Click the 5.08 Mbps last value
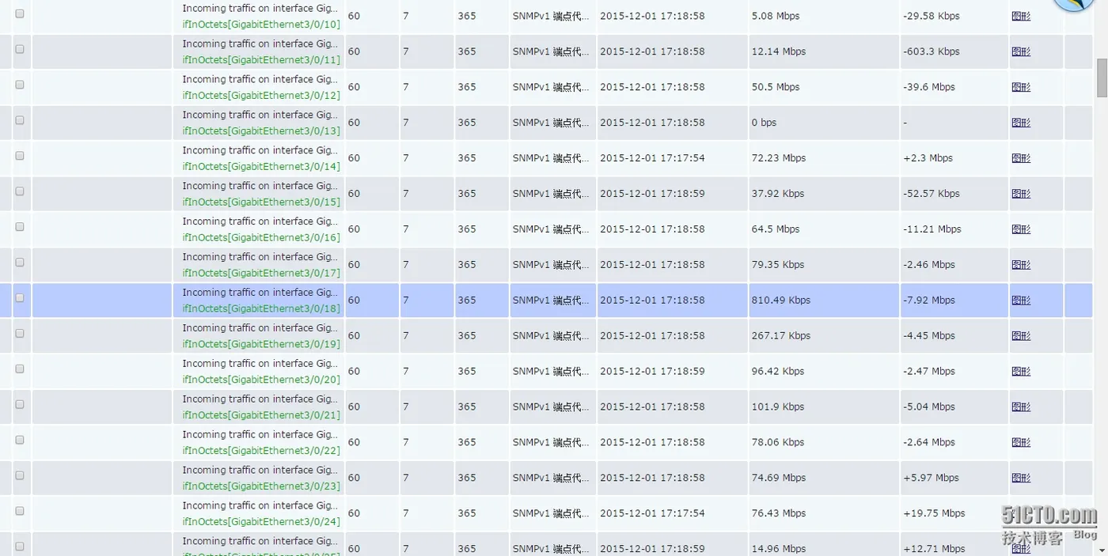The height and width of the screenshot is (556, 1108). pyautogui.click(x=776, y=16)
